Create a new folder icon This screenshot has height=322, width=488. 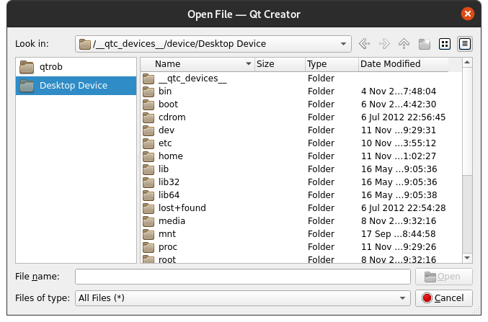(425, 43)
